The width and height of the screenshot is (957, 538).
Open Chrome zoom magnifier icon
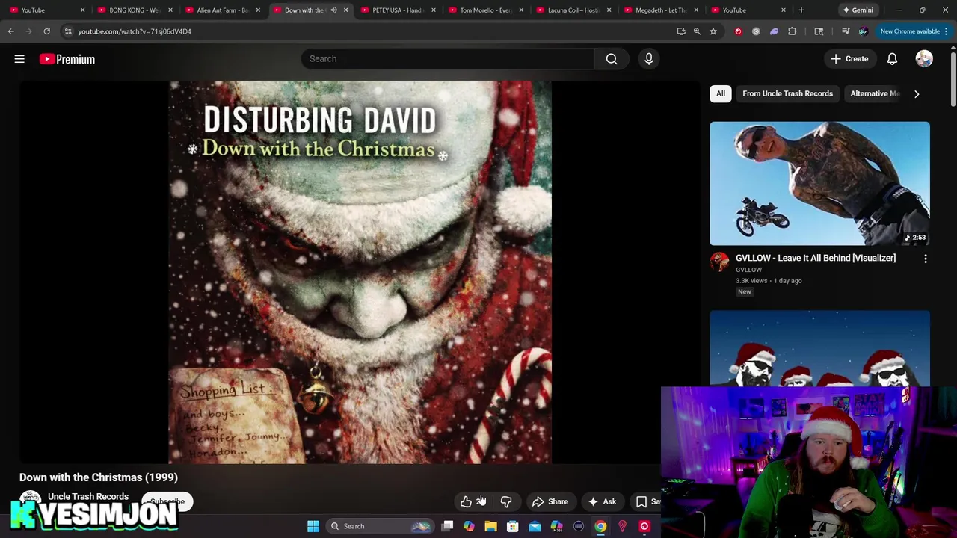point(697,31)
